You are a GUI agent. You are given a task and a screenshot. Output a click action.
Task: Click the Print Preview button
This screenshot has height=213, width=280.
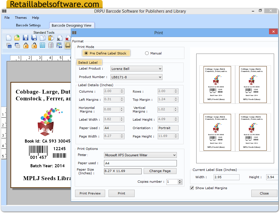click(90, 193)
